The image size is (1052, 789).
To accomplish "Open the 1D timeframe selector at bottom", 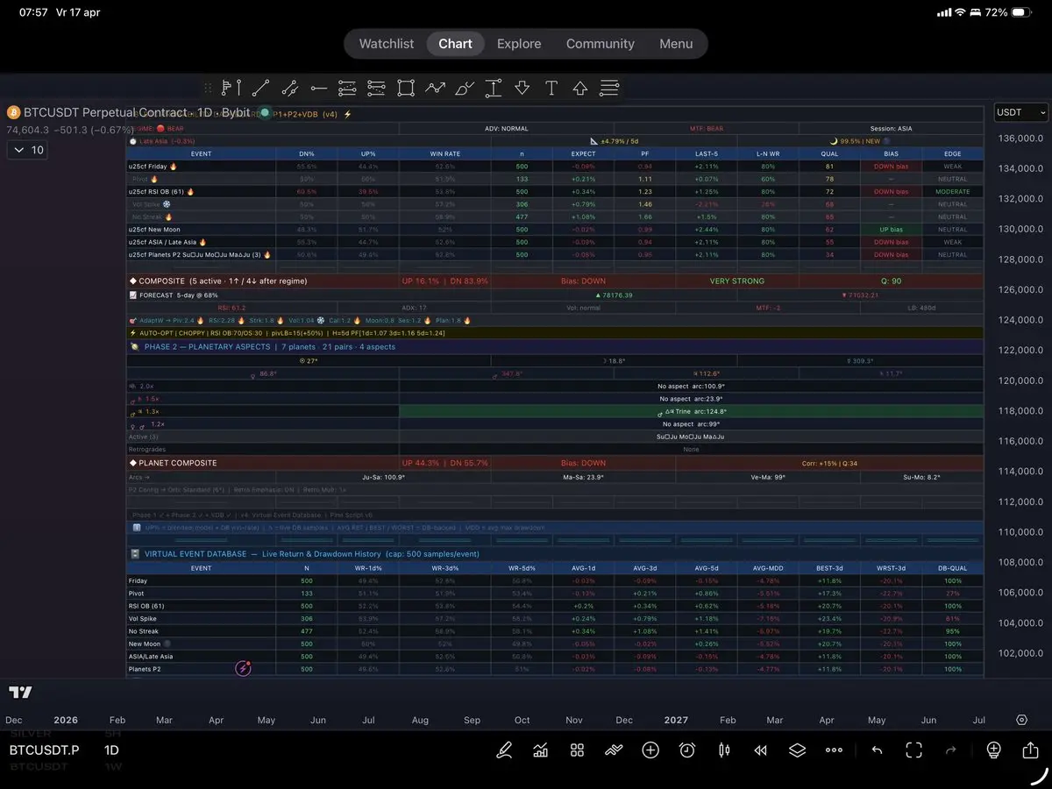I will [x=111, y=750].
